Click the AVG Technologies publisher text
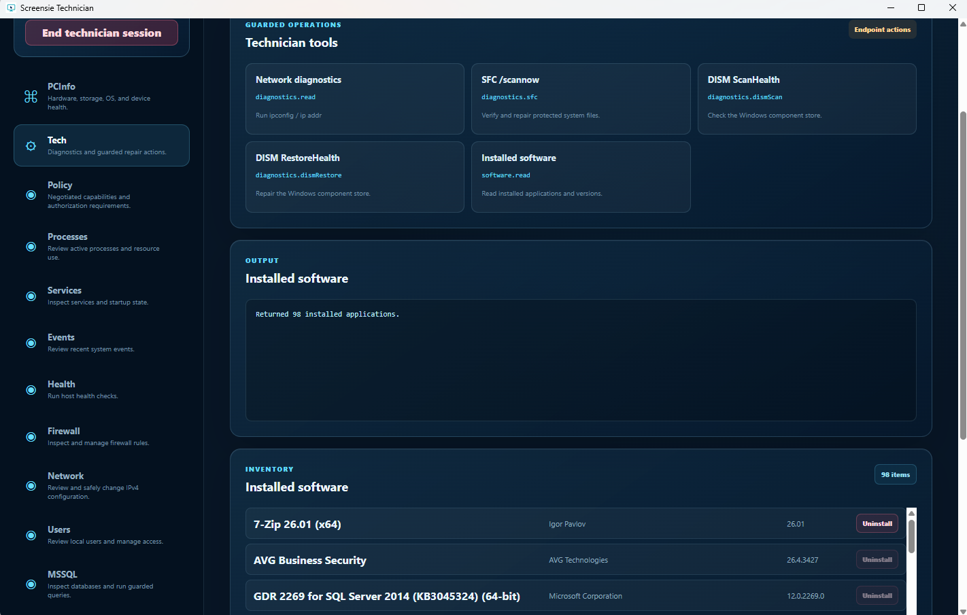The height and width of the screenshot is (615, 967). tap(579, 561)
